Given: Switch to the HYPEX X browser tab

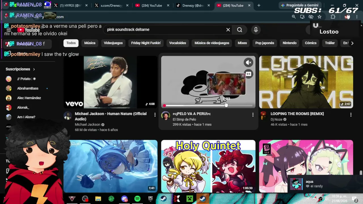Looking at the screenshot, I should (71, 5).
